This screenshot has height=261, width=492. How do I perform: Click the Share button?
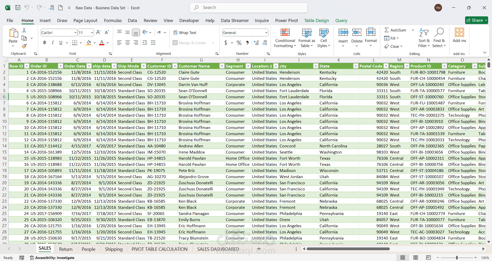(474, 20)
